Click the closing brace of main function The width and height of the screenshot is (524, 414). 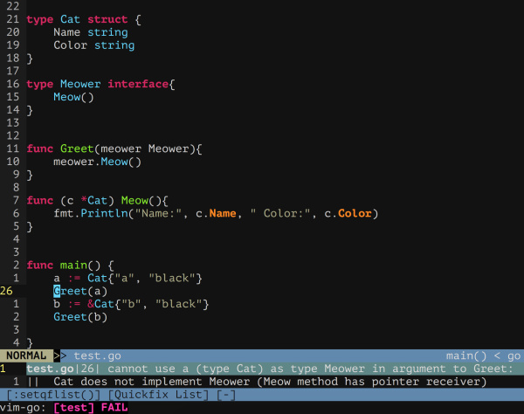coord(30,343)
